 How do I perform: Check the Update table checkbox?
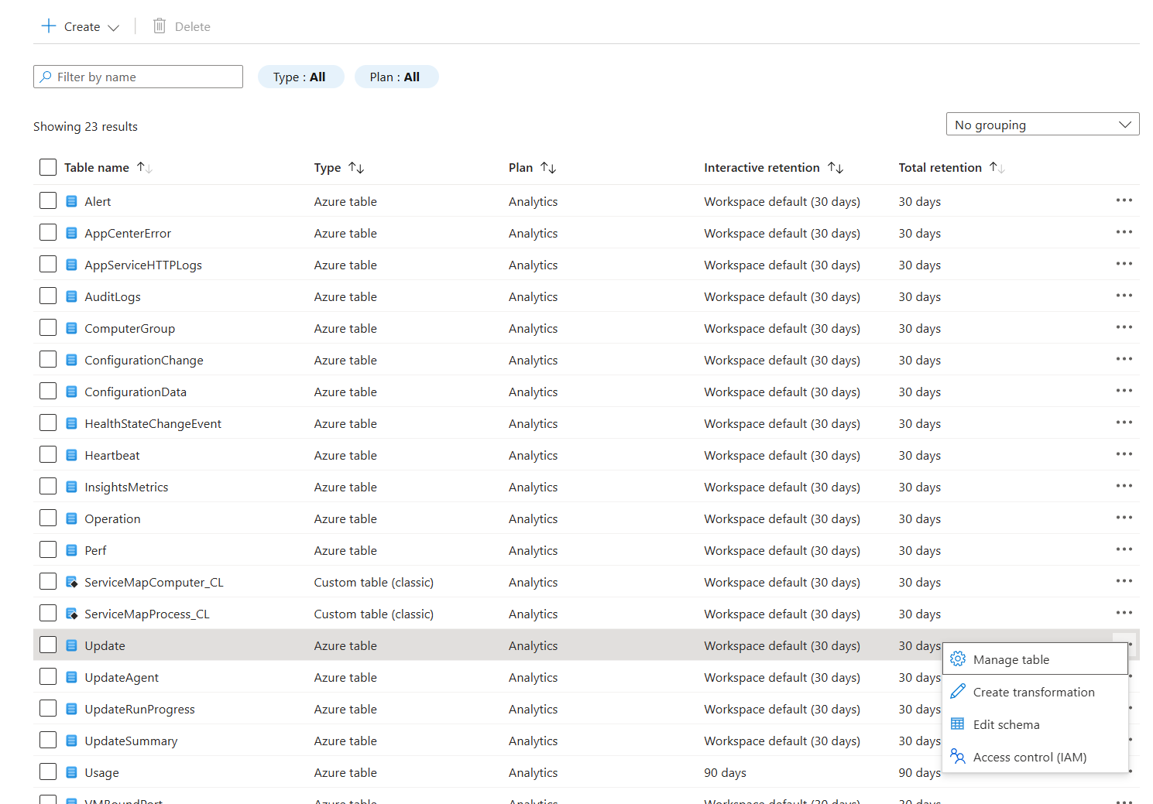[48, 645]
